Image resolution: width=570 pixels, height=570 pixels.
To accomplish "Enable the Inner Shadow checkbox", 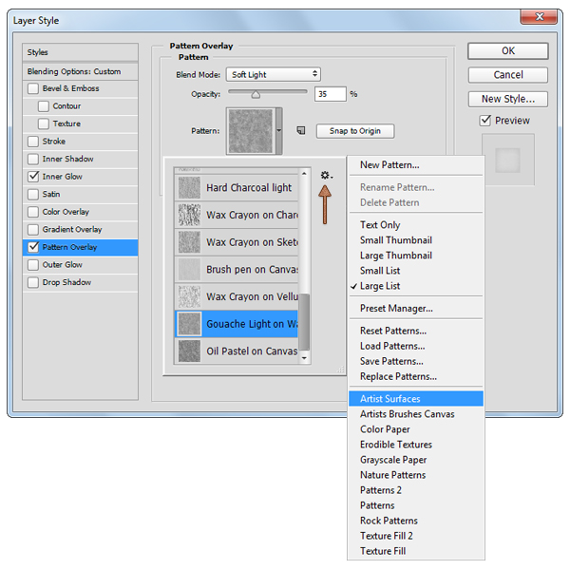I will 33,159.
